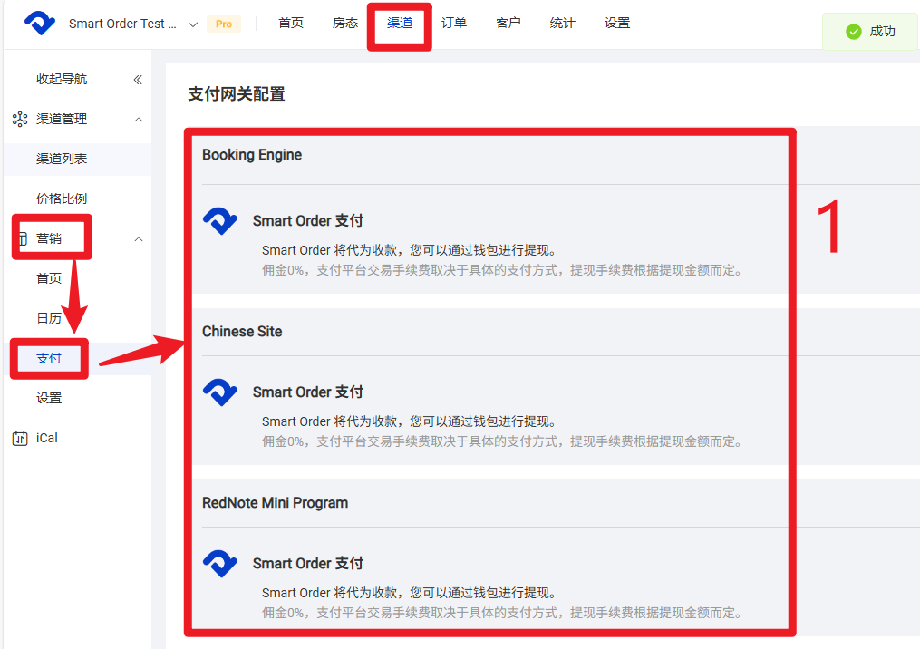Select 渠道列表 in the sidebar
The height and width of the screenshot is (649, 920).
(x=62, y=160)
